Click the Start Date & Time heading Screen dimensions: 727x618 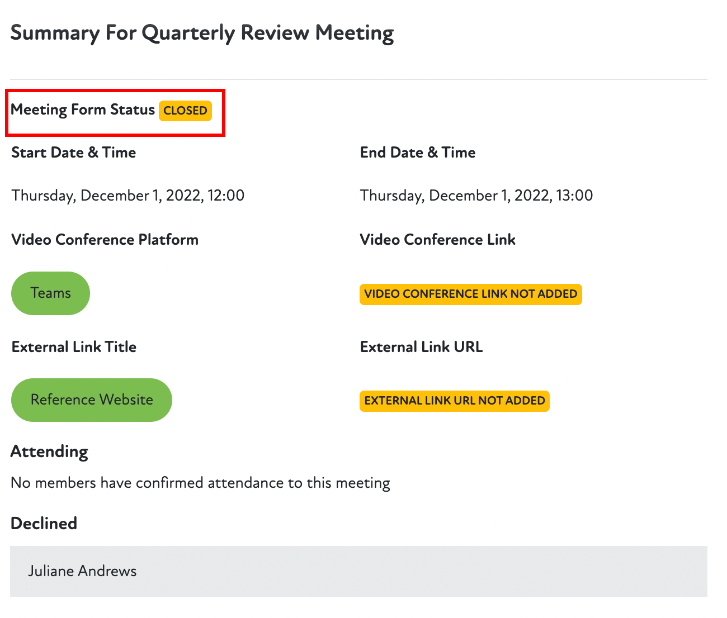[74, 153]
